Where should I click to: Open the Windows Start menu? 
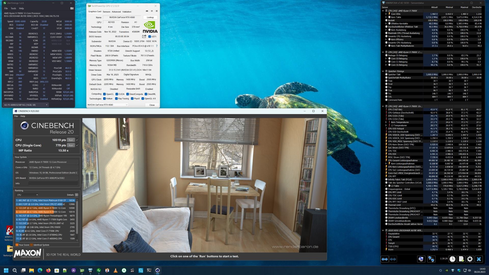pos(6,270)
